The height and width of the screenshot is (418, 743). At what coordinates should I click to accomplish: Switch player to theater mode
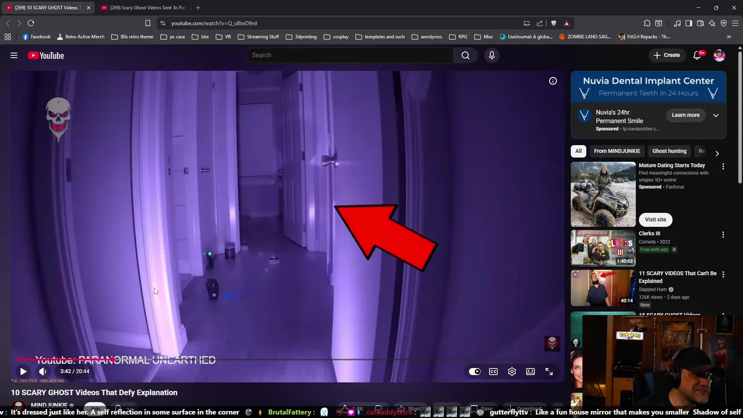click(531, 372)
